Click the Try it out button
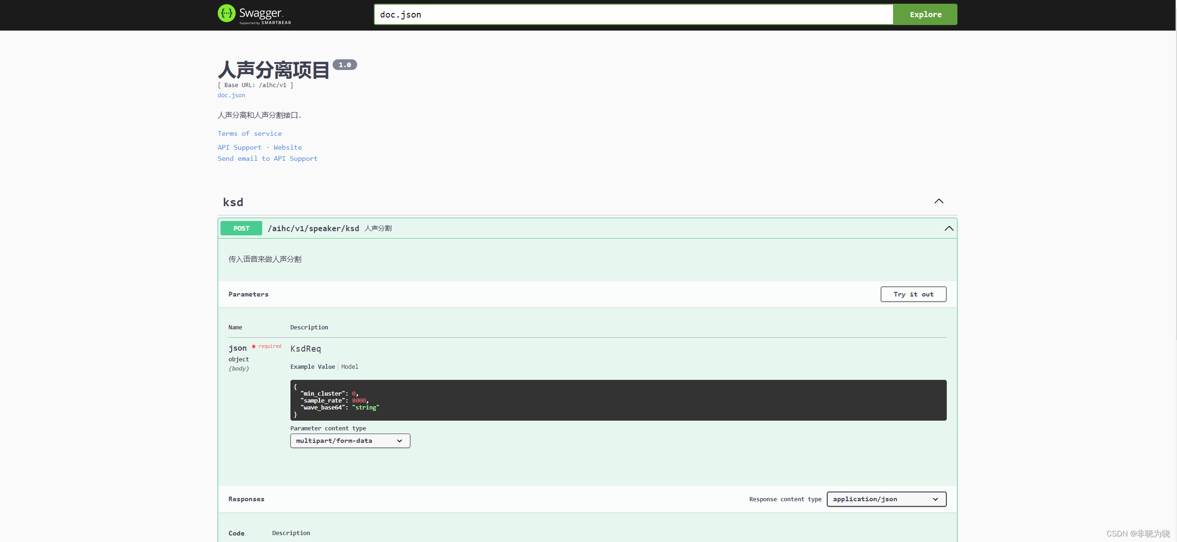This screenshot has width=1177, height=542. coord(913,294)
